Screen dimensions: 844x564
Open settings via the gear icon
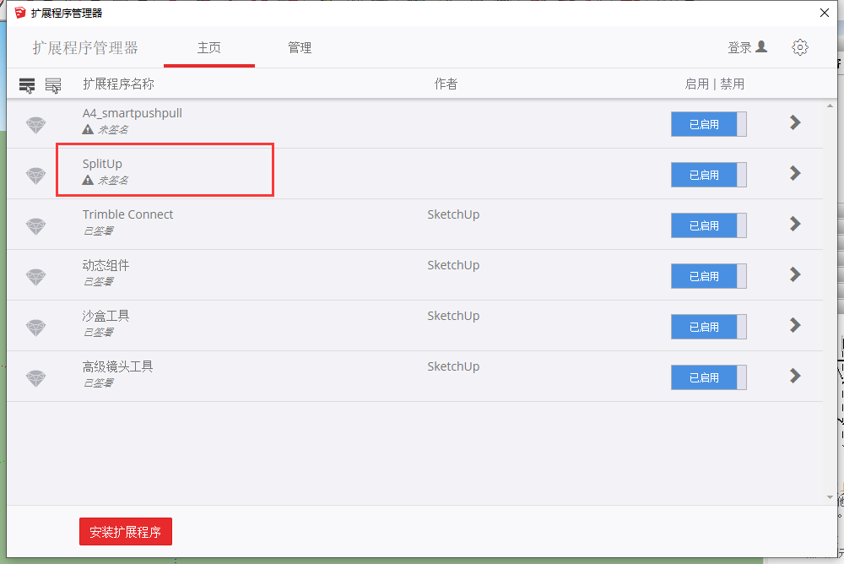pos(800,47)
